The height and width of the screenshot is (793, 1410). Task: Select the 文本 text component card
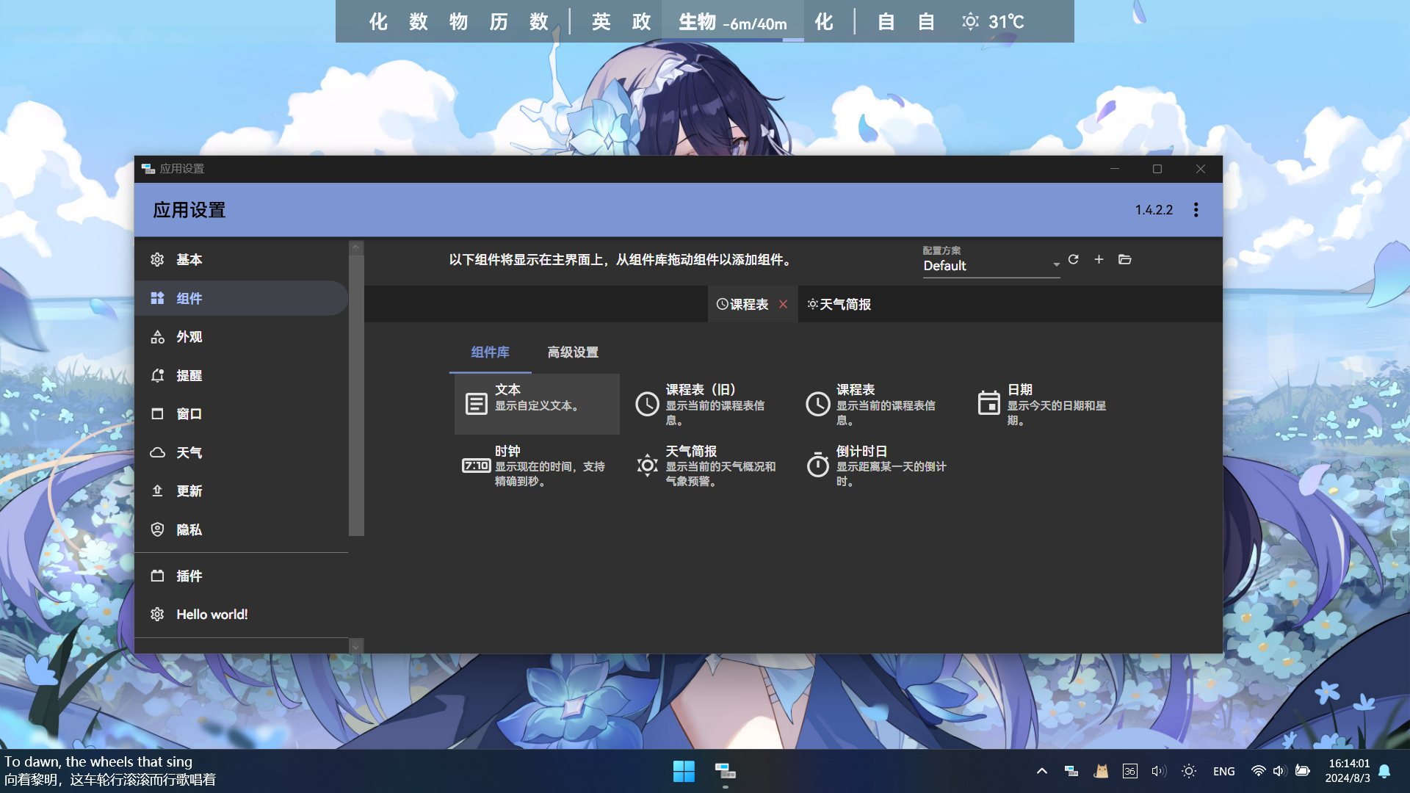click(x=537, y=404)
